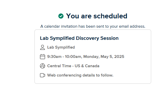Click the Lab Symplified Discovery Session title
This screenshot has height=98, width=161.
[x=79, y=38]
